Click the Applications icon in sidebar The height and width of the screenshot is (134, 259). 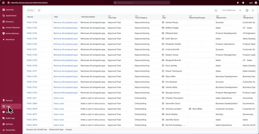3,16
